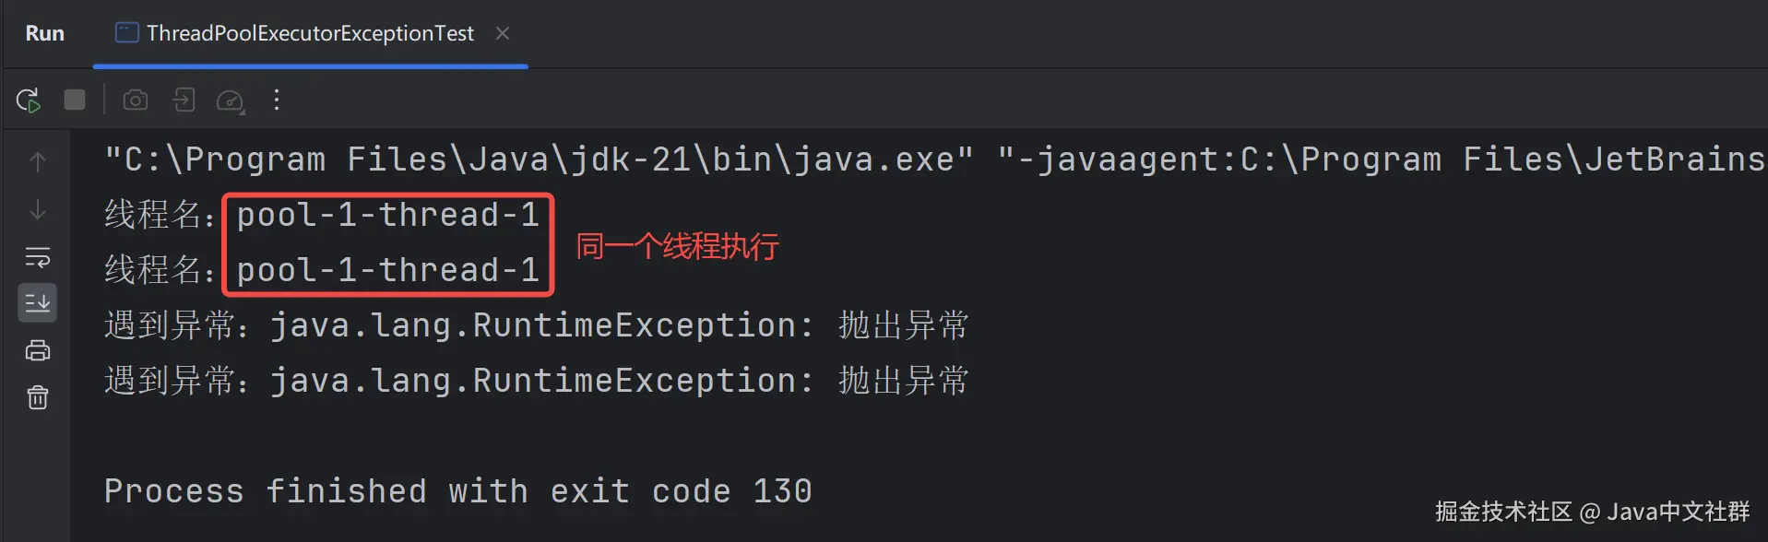Close the ThreadPoolExecutorExceptionTest run tab
This screenshot has width=1768, height=542.
pos(503,33)
